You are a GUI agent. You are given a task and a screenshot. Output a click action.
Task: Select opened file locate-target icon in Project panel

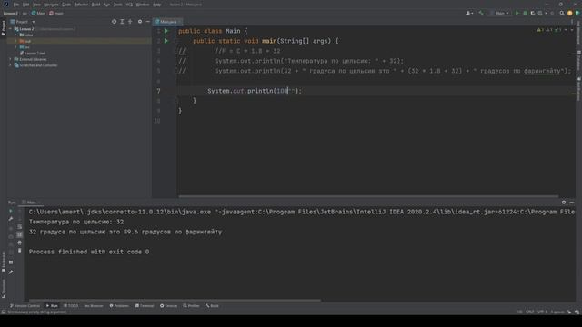tap(114, 22)
